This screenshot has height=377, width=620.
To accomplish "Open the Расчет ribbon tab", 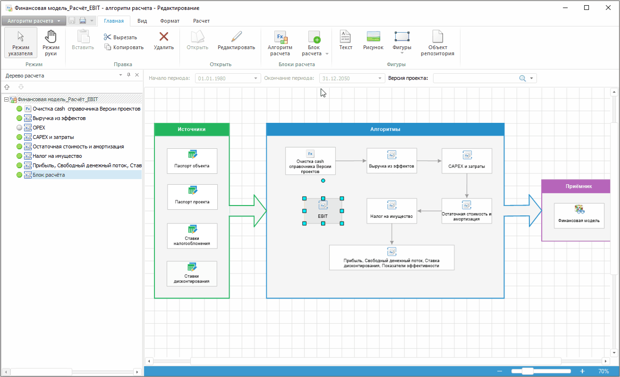I will 201,21.
